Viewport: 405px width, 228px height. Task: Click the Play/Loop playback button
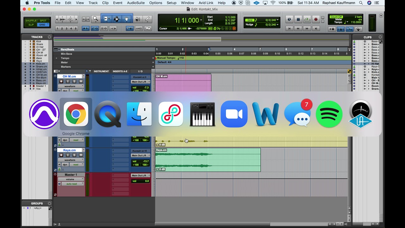tap(307, 20)
